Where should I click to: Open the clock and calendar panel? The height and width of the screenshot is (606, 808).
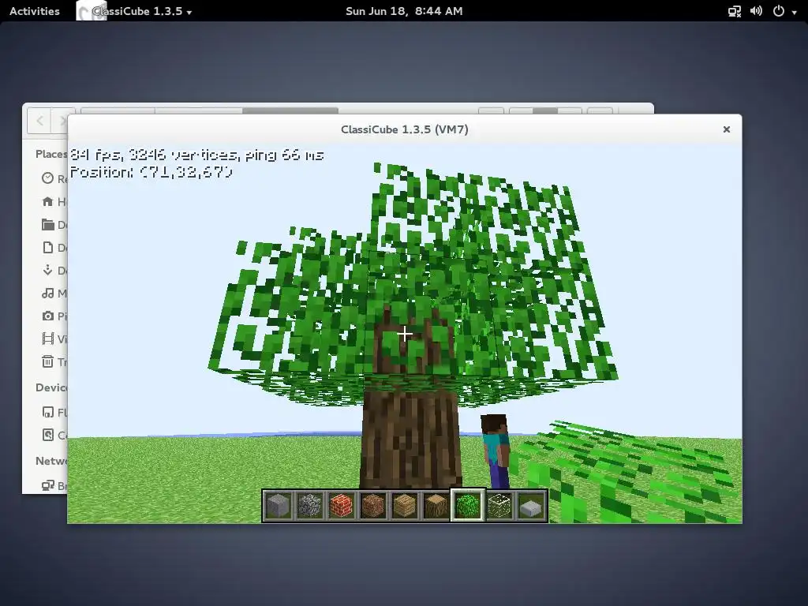[x=404, y=11]
